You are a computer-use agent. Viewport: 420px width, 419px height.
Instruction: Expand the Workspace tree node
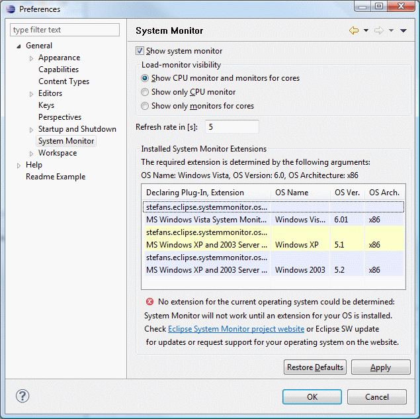[x=31, y=154]
